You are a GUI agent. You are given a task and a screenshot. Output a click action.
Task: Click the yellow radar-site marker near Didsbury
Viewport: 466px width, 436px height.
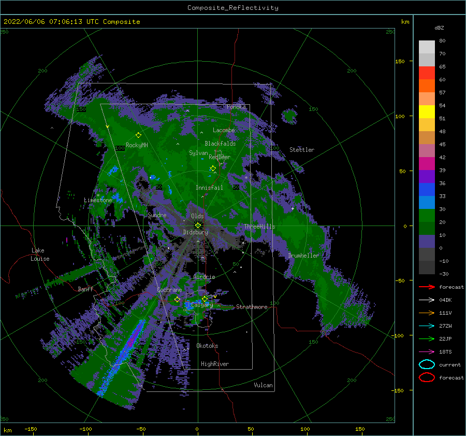[198, 226]
